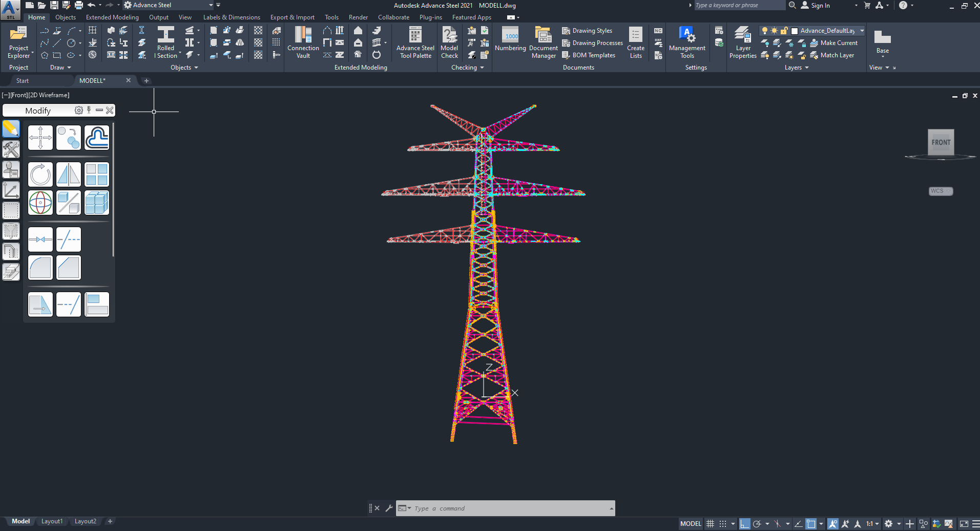The height and width of the screenshot is (531, 980).
Task: Toggle object snap tracking in status bar
Action: pyautogui.click(x=798, y=523)
